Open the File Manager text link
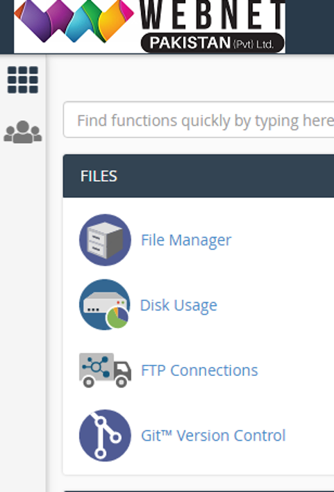This screenshot has width=334, height=492. click(186, 240)
